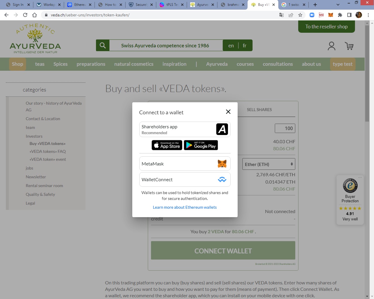This screenshot has width=374, height=299.
Task: Click the page vertical scrollbar thumb
Action: pyautogui.click(x=367, y=73)
